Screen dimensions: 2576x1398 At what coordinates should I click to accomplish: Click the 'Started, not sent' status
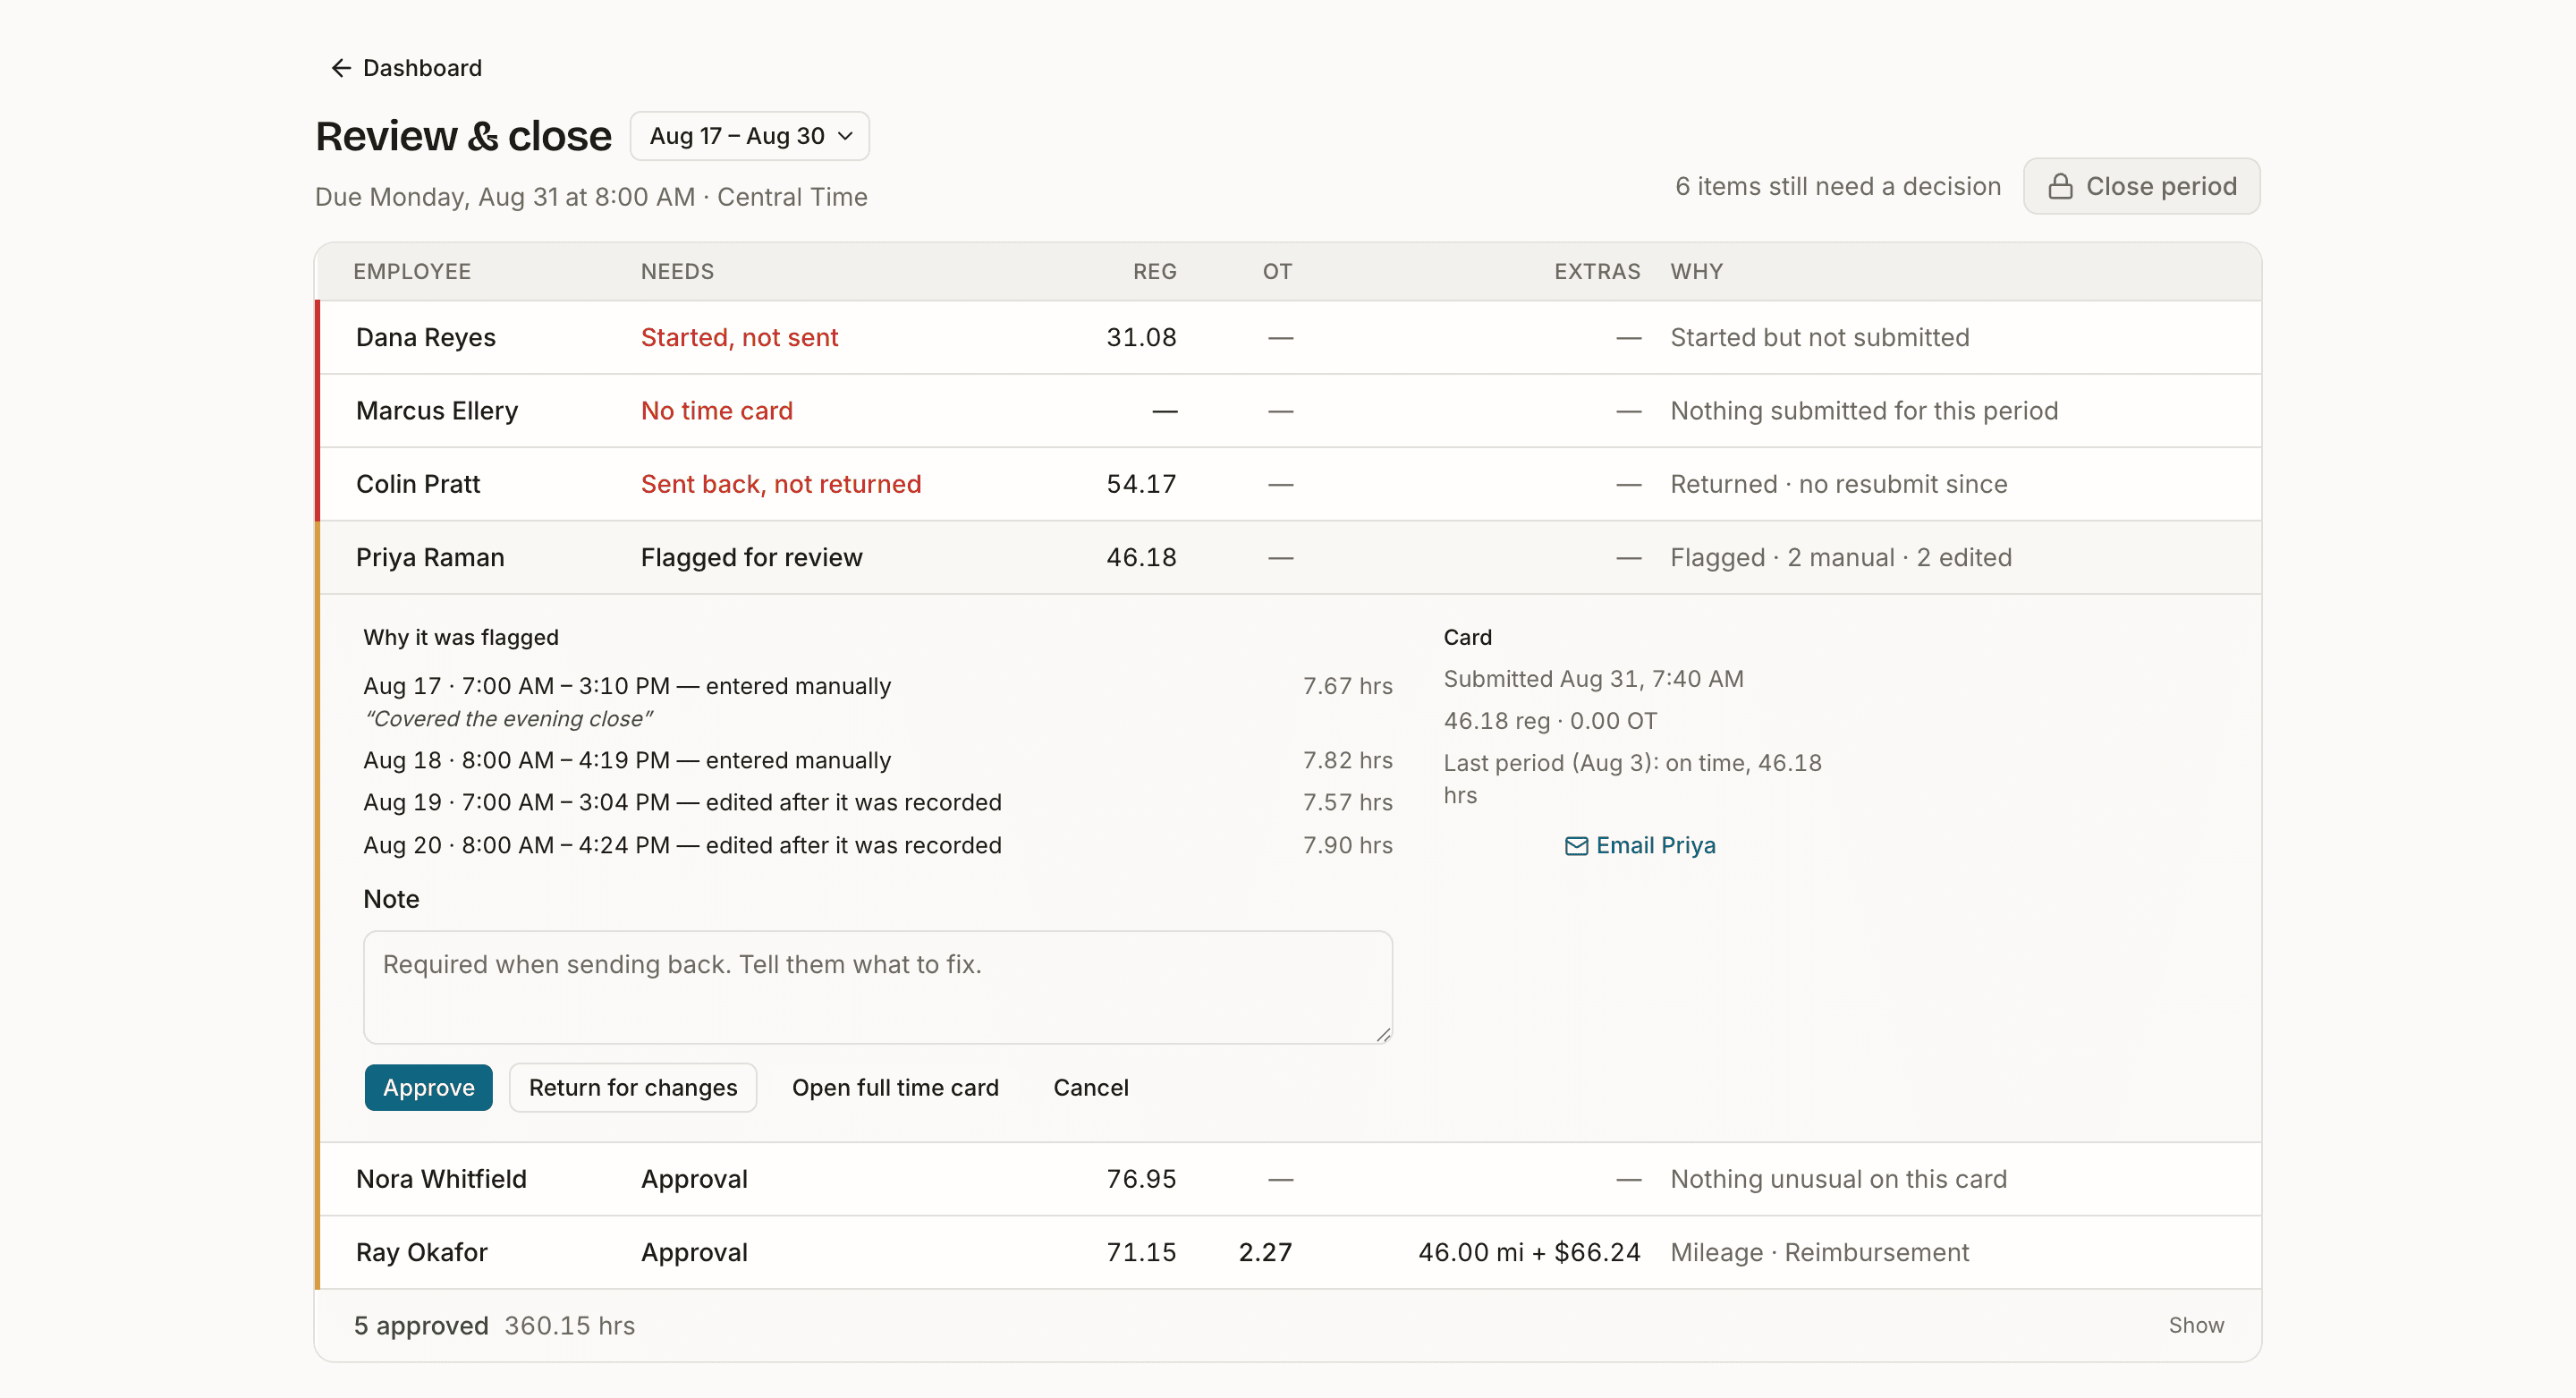[x=739, y=338]
